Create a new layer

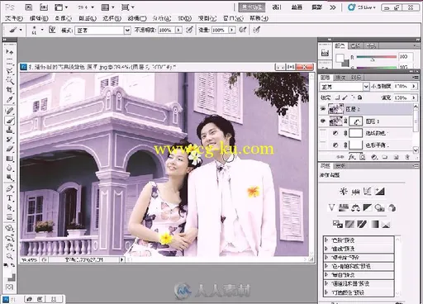(x=396, y=157)
